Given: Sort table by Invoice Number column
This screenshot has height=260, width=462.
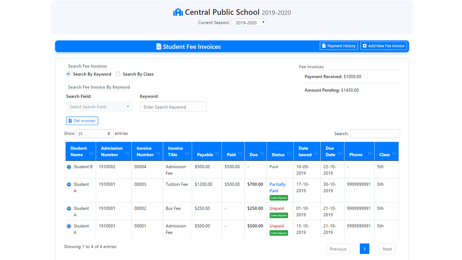Looking at the screenshot, I should click(x=147, y=151).
